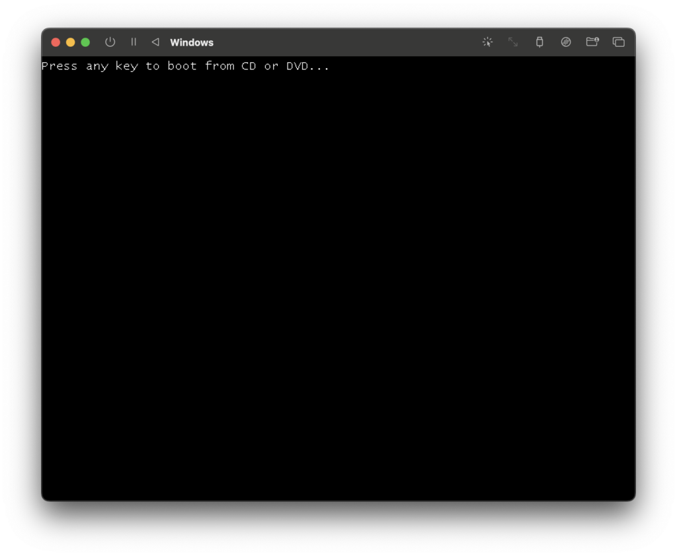
Task: Maximize the VM window with green button
Action: (85, 42)
